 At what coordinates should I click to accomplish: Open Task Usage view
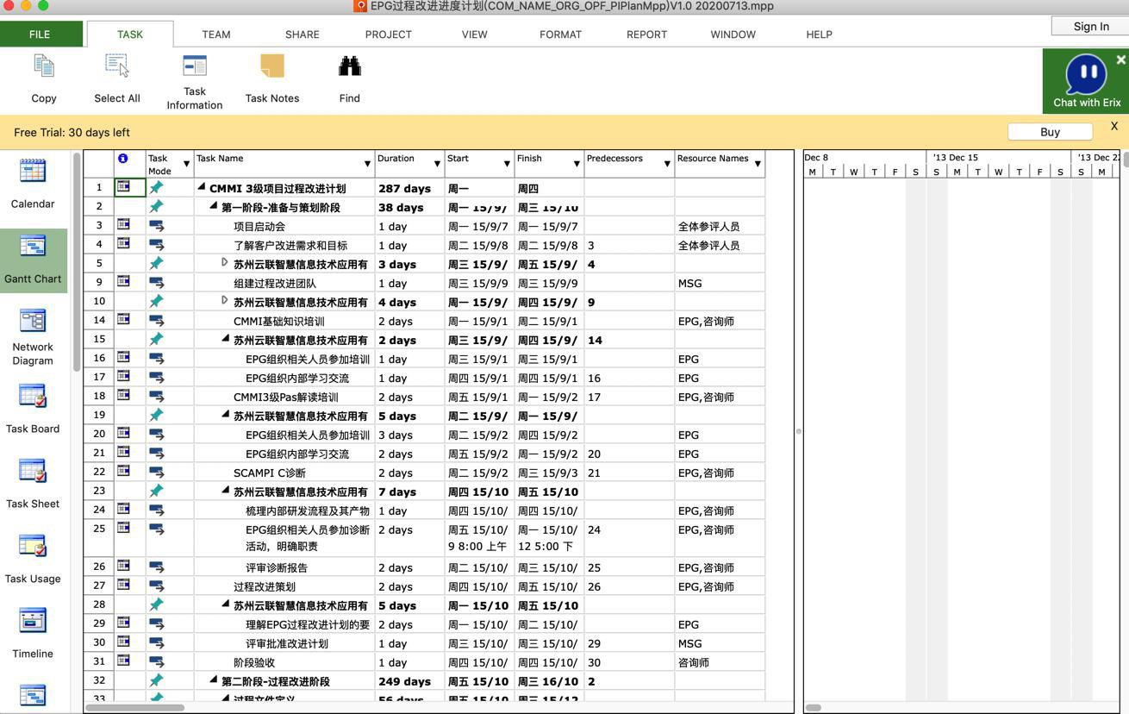33,559
